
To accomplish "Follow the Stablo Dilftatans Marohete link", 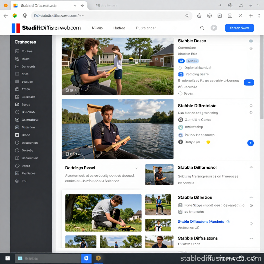I will click(x=201, y=222).
